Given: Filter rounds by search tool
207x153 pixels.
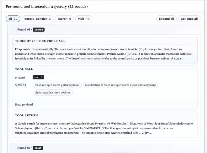Looking at the screenshot, I should click(64, 19).
